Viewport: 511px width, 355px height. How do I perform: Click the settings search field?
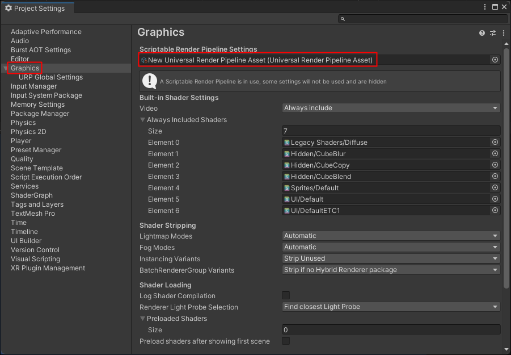423,19
